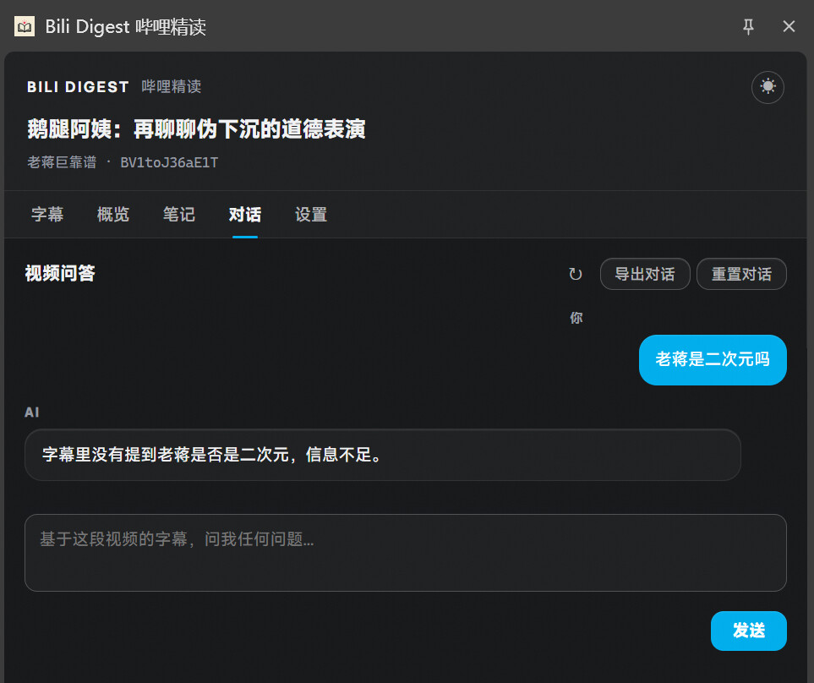Open the 概览 tab
Viewport: 814px width, 683px height.
pos(113,215)
